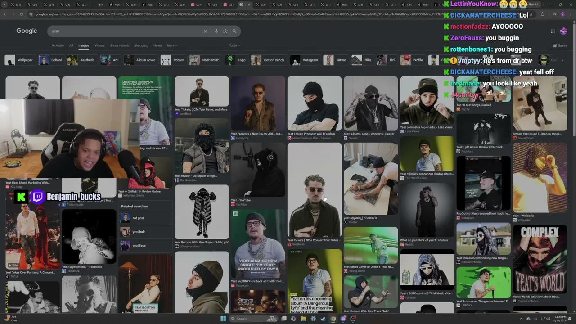The width and height of the screenshot is (576, 324).
Task: Filter images by the Cotton candy chip
Action: coord(269,60)
